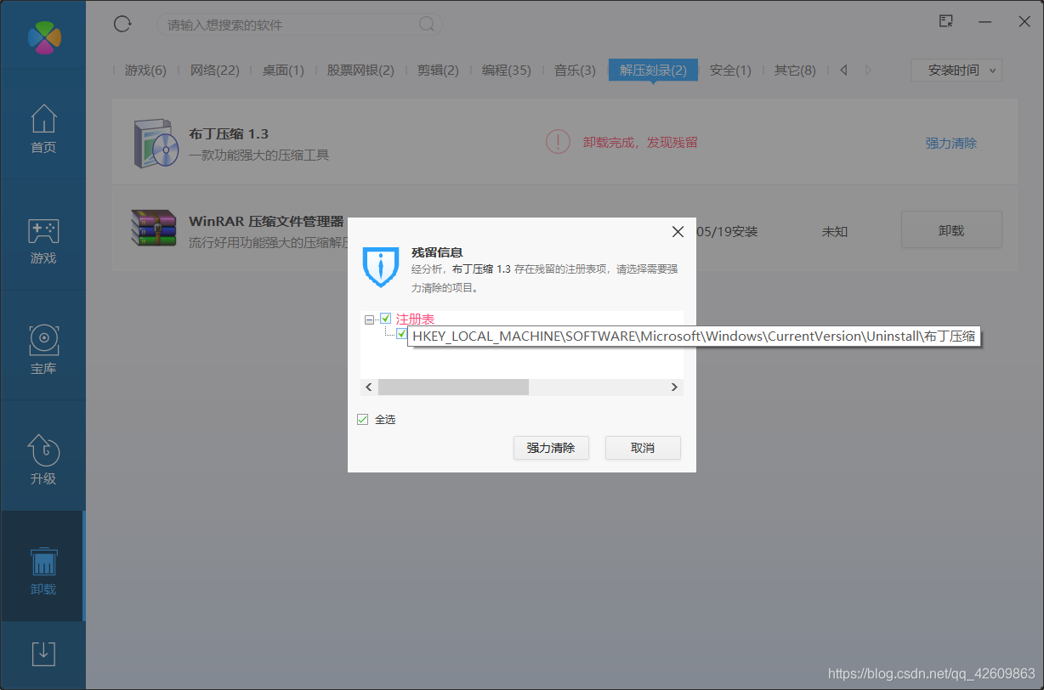Click the 强力清除 button in the dialog
The width and height of the screenshot is (1044, 690).
coord(551,448)
